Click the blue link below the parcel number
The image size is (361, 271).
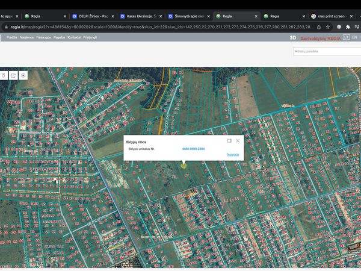(233, 155)
